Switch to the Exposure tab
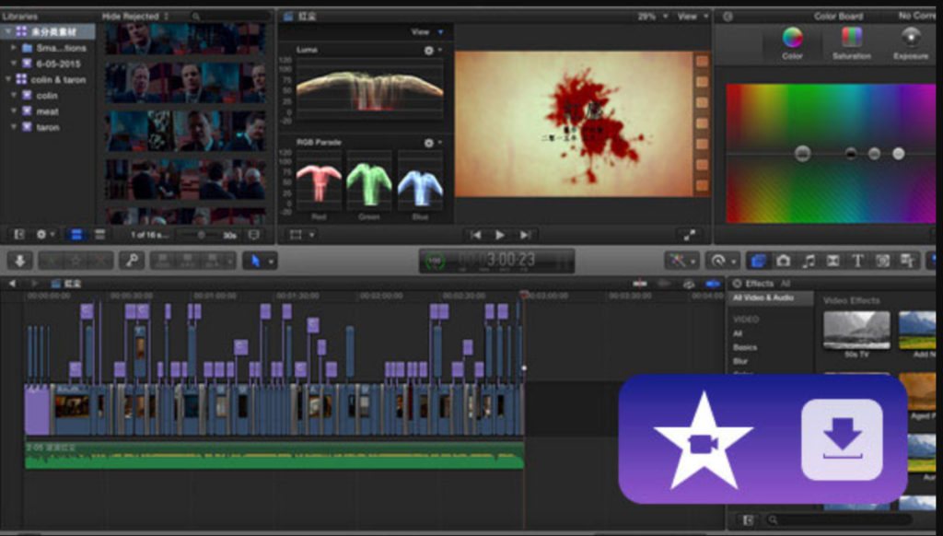943x536 pixels. tap(910, 41)
